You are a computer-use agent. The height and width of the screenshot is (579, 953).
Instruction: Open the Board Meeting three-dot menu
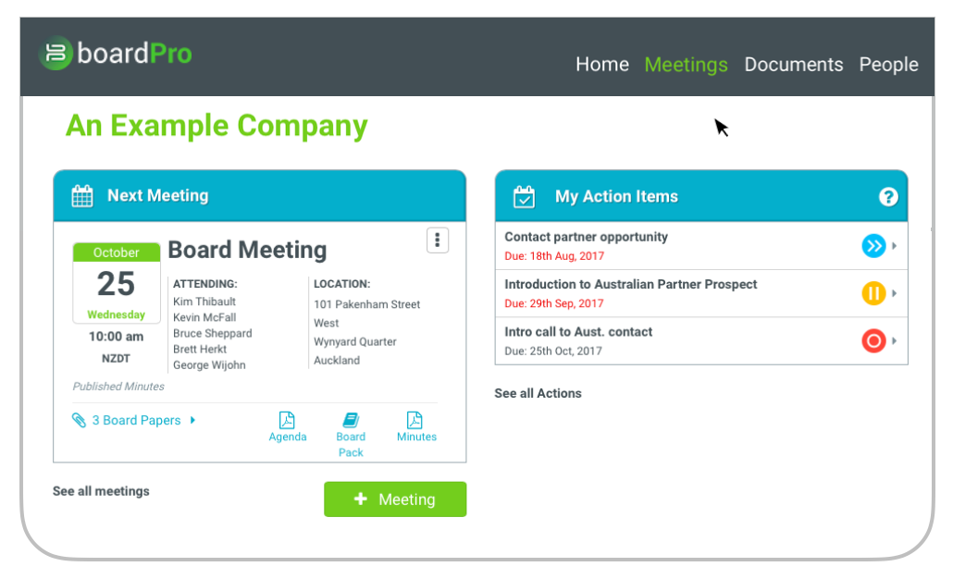point(438,240)
